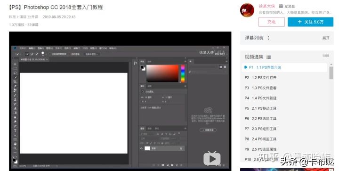
Task: Open the Layers panel flyout menu
Action: (x=186, y=129)
